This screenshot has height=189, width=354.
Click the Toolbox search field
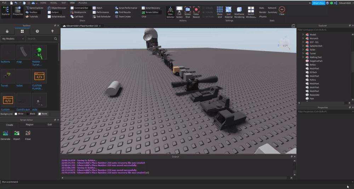(x=40, y=39)
